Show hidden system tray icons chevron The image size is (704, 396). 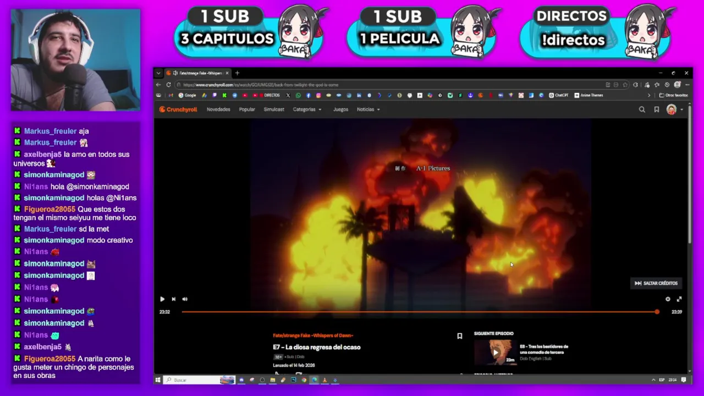coord(653,380)
